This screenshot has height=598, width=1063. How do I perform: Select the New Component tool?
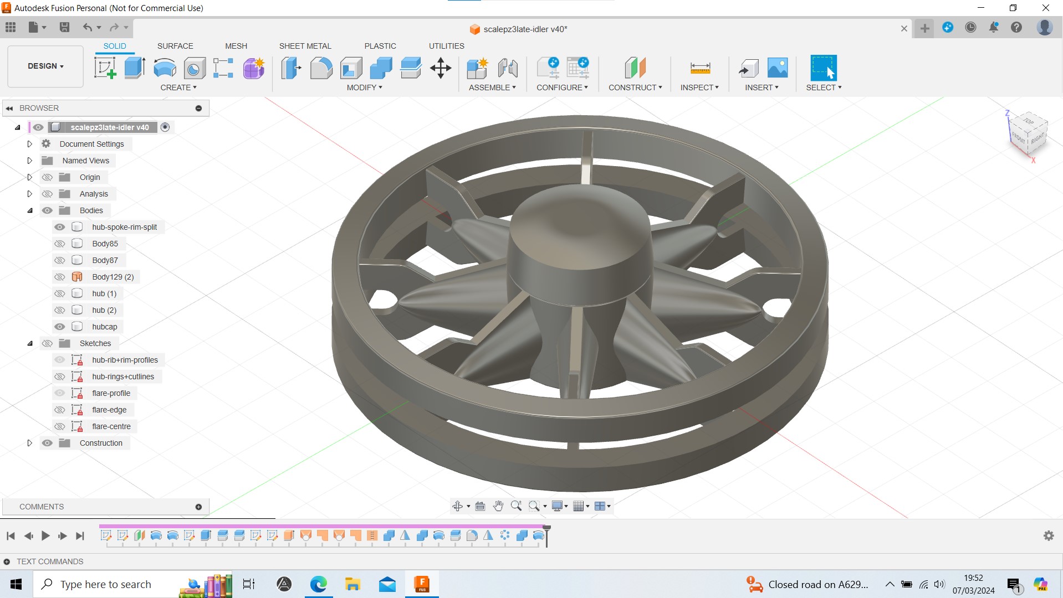[x=477, y=68]
